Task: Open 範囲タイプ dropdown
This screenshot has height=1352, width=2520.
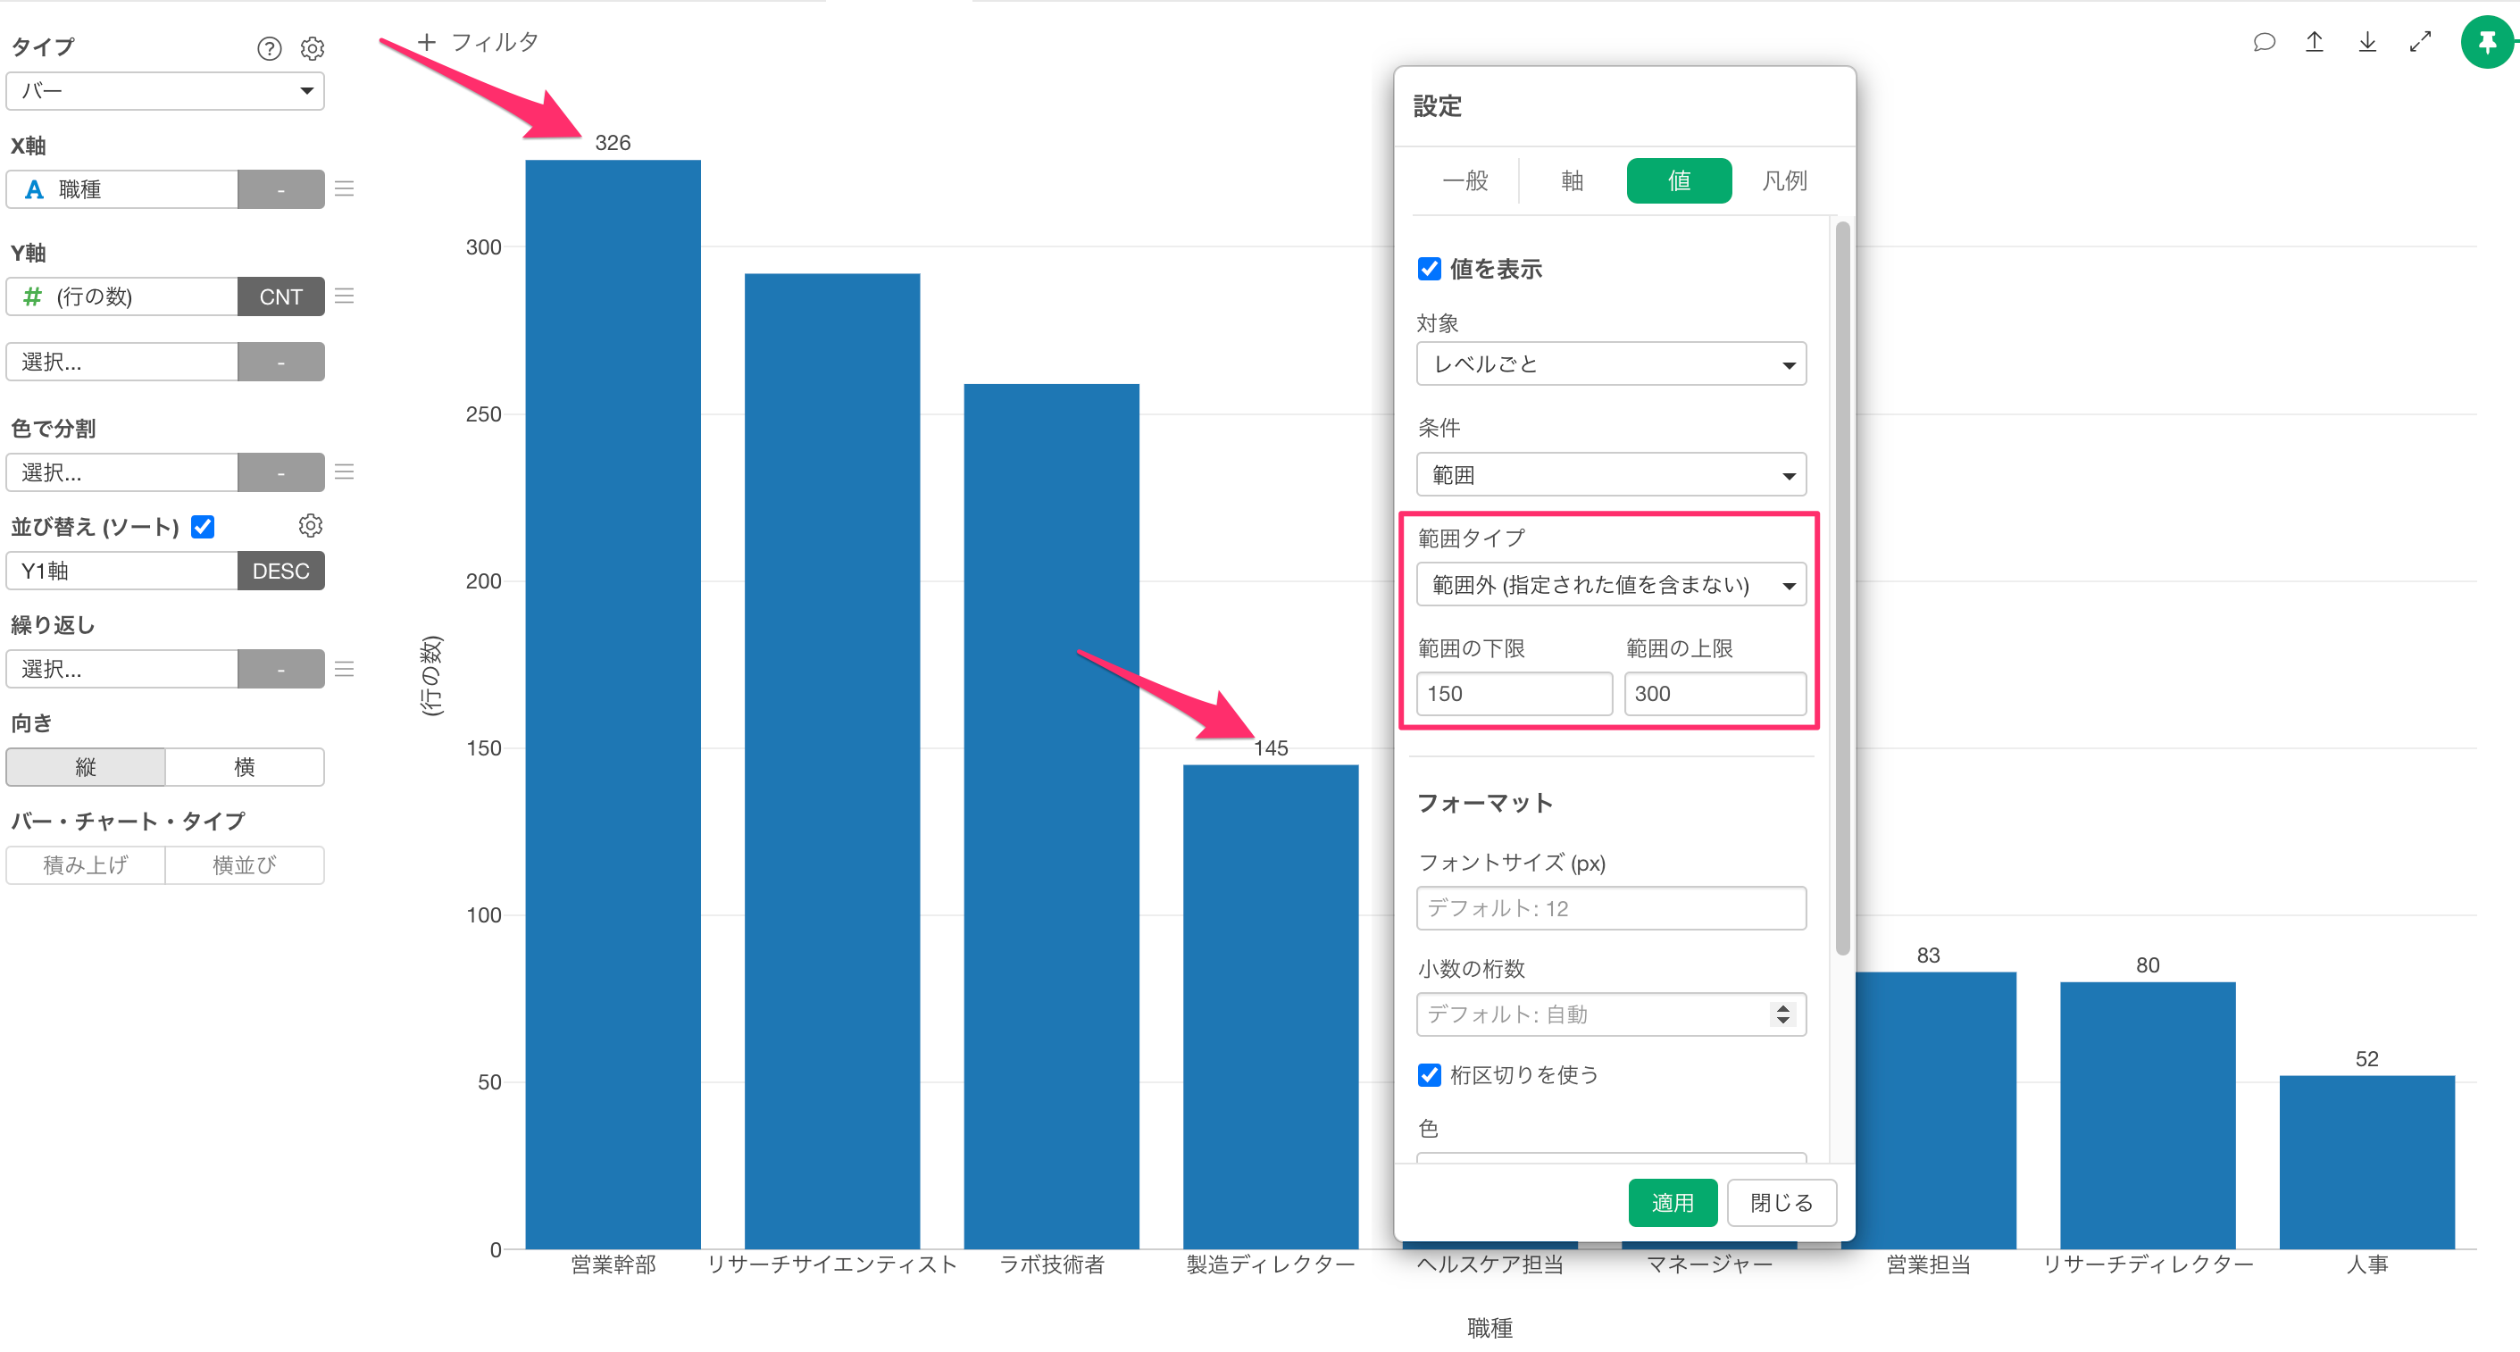Action: point(1611,585)
